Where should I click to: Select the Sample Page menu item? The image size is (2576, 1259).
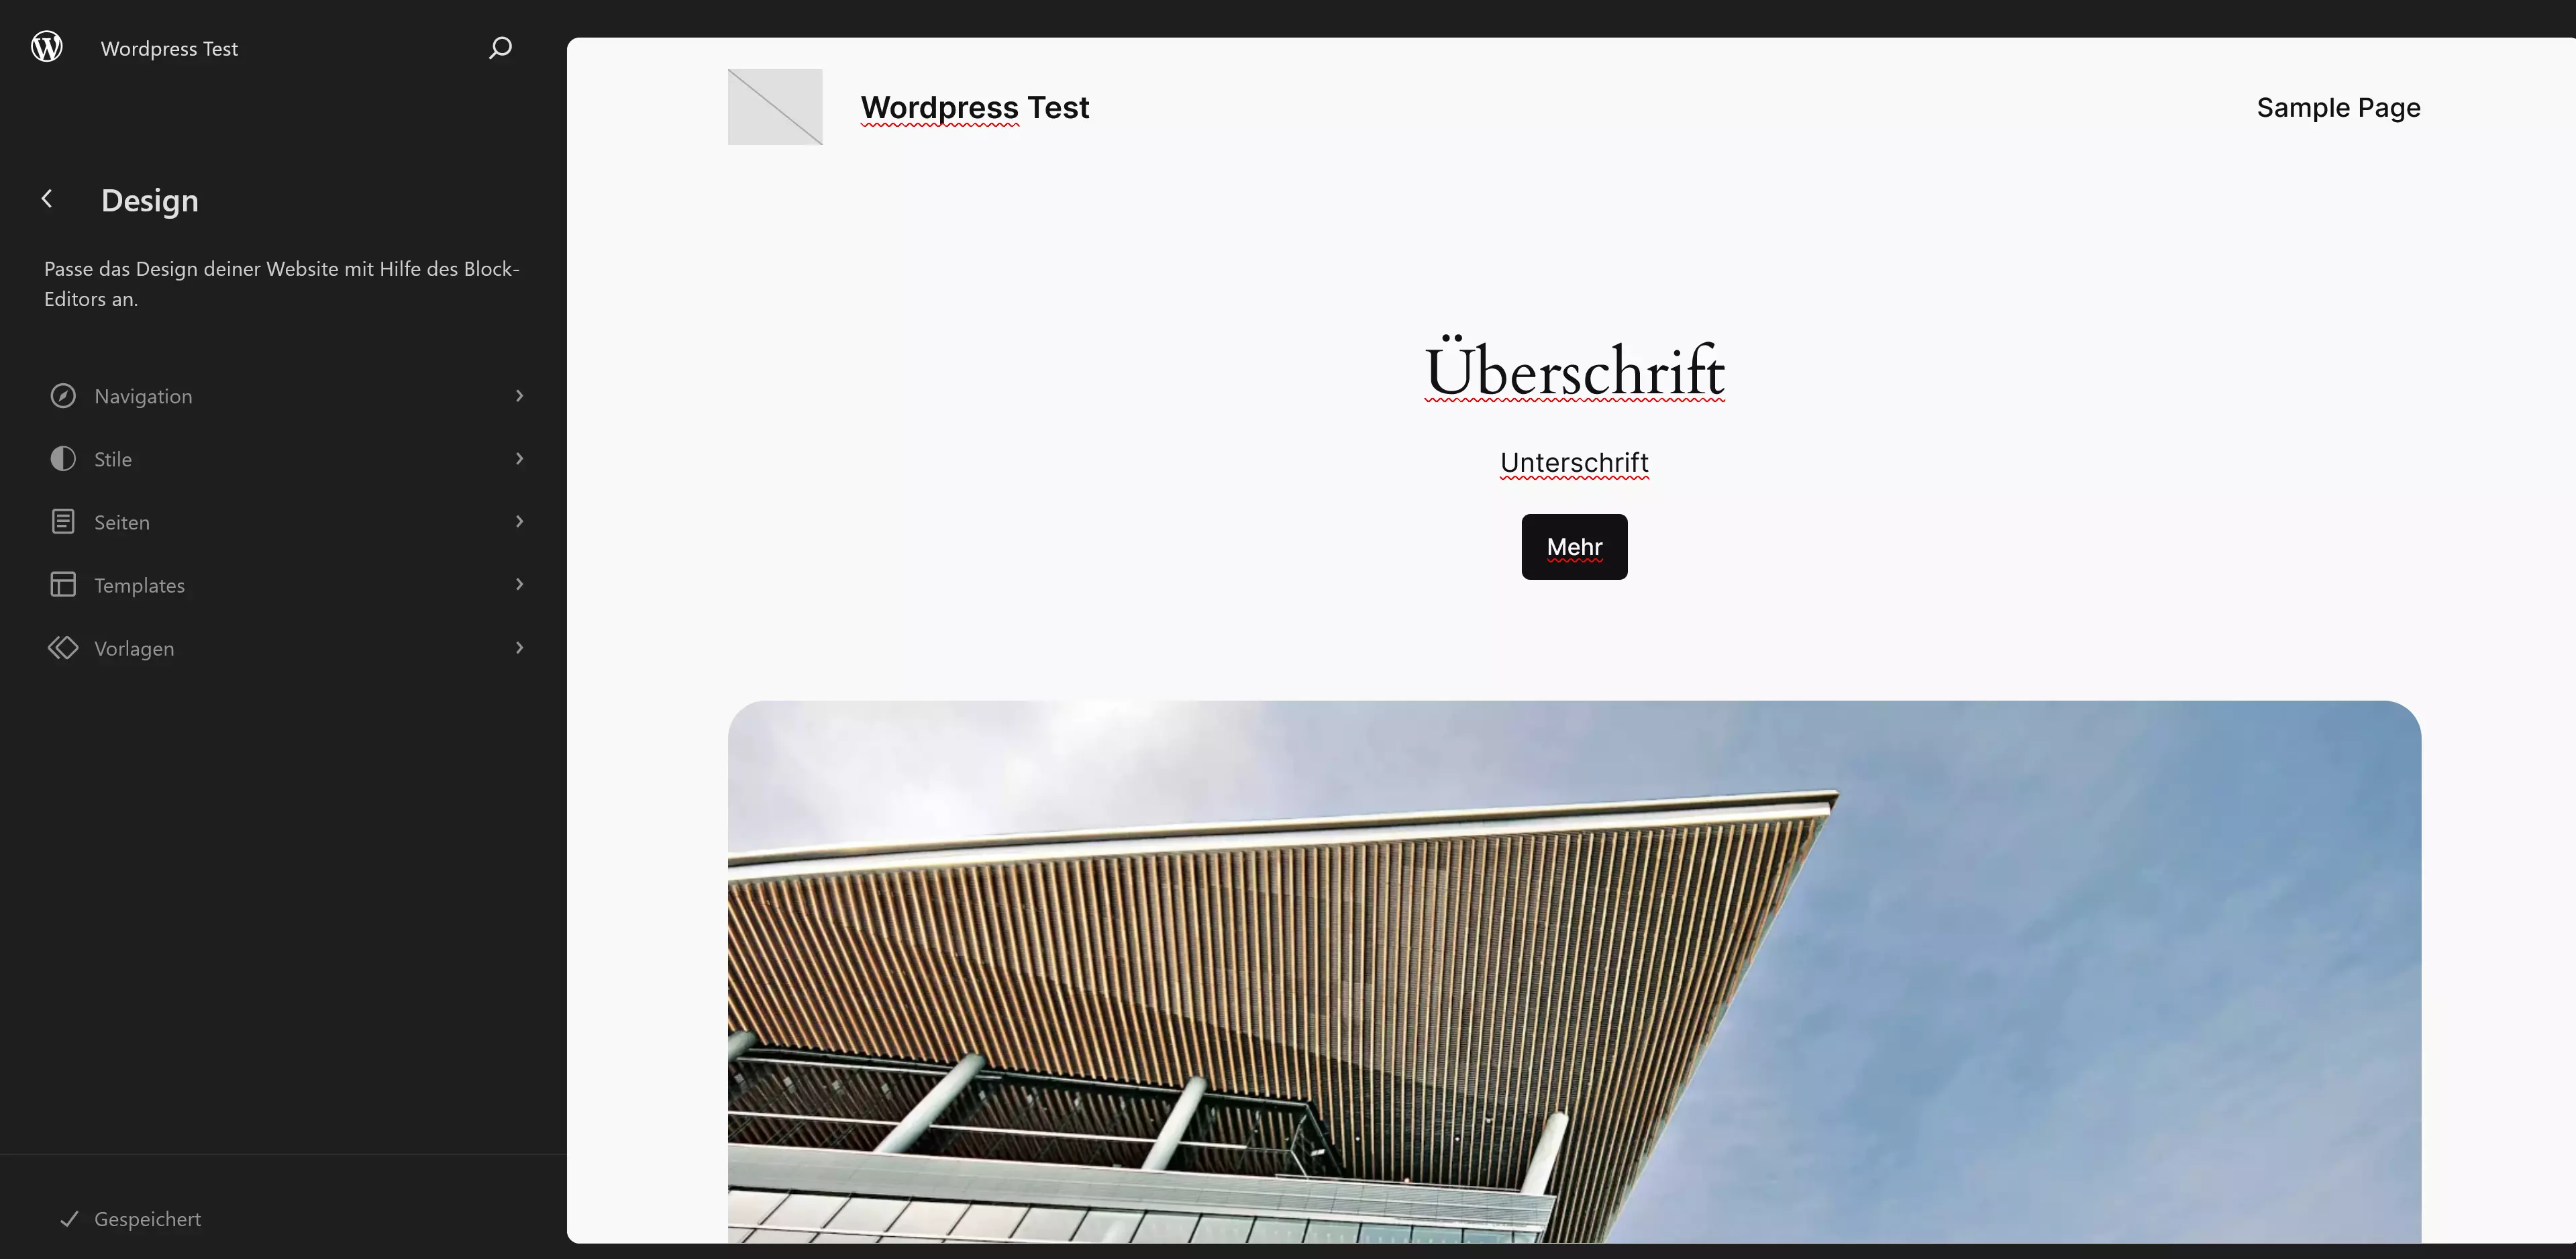pos(2338,107)
